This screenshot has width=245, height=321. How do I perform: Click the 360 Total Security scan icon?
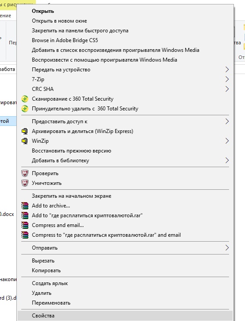pos(25,99)
